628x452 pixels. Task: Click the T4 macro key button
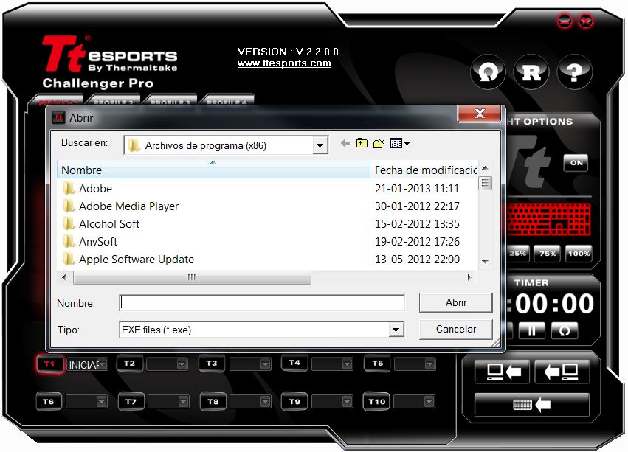point(294,362)
